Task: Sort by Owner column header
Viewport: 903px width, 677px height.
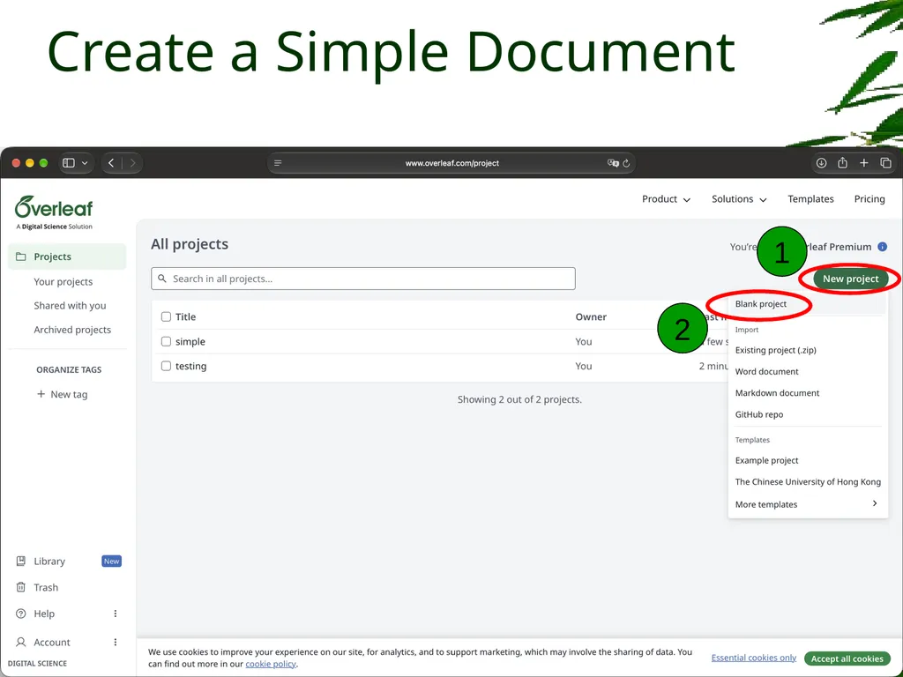Action: point(591,316)
